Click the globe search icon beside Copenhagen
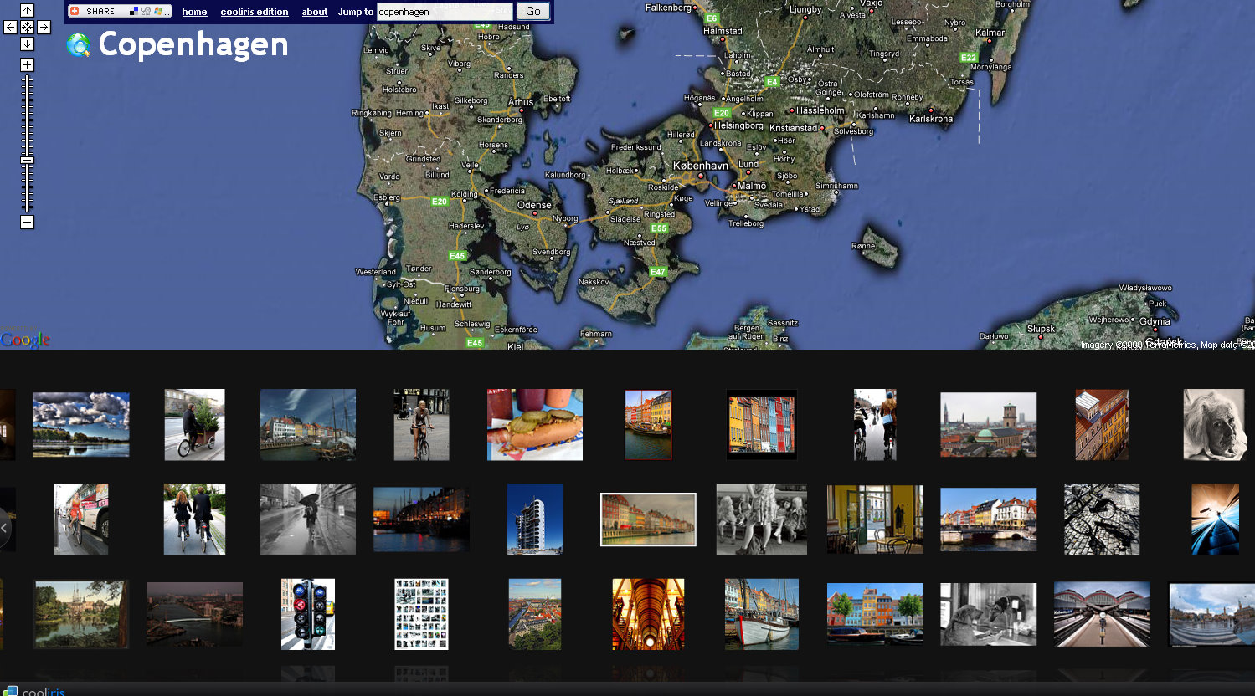Image resolution: width=1255 pixels, height=696 pixels. click(79, 45)
